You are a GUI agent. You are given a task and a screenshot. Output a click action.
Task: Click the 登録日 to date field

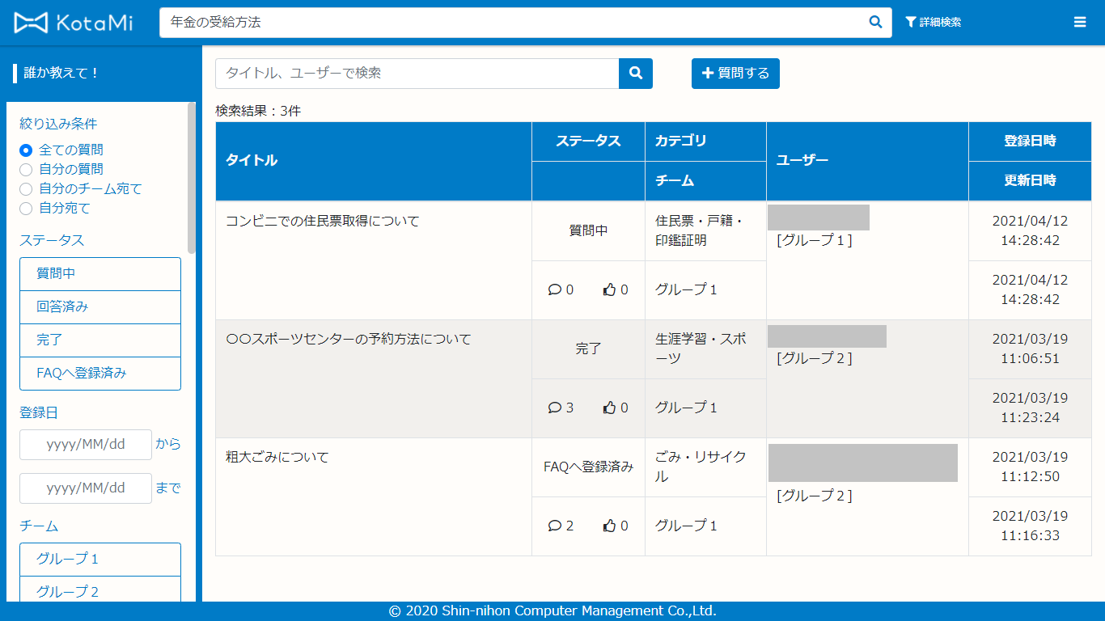pos(86,488)
